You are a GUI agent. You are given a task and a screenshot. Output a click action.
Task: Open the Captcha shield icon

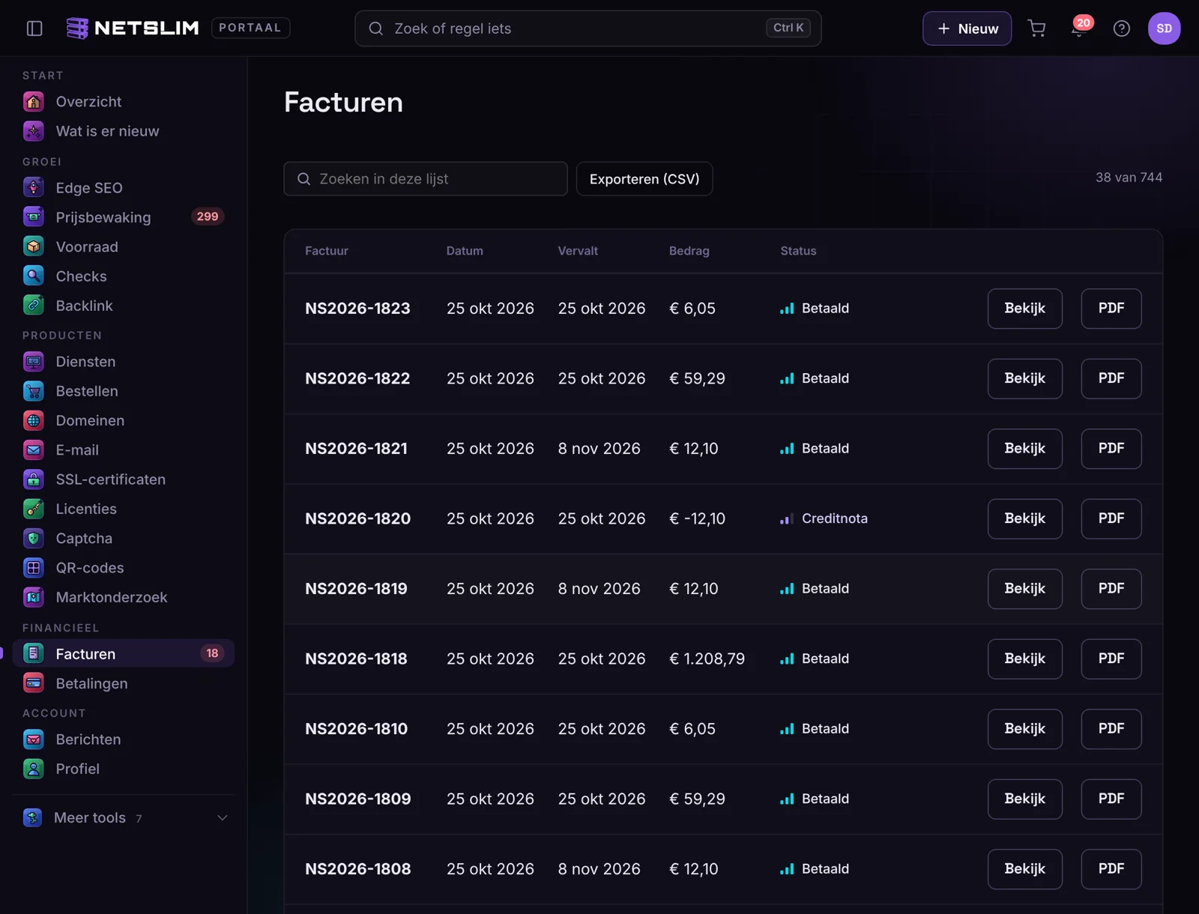tap(34, 539)
